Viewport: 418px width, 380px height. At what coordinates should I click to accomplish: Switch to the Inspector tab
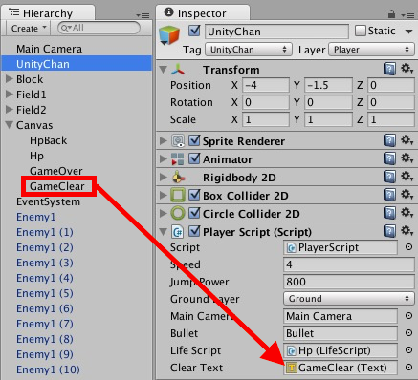(203, 13)
